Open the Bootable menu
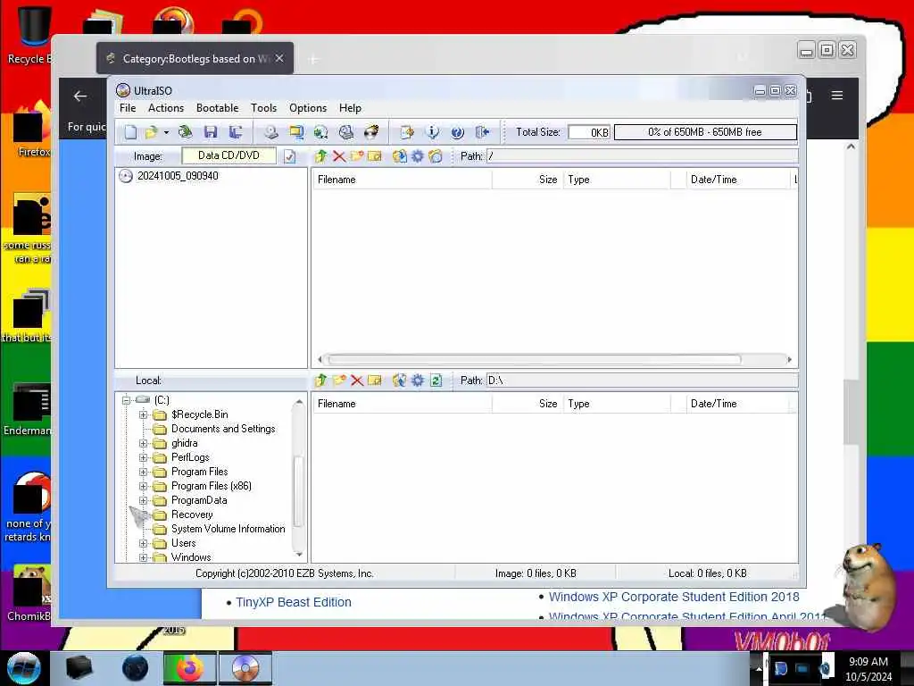Image resolution: width=914 pixels, height=686 pixels. pyautogui.click(x=218, y=108)
